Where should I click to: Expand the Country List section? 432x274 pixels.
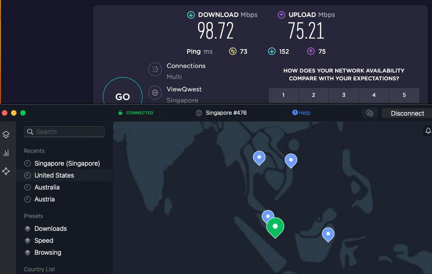pos(39,269)
